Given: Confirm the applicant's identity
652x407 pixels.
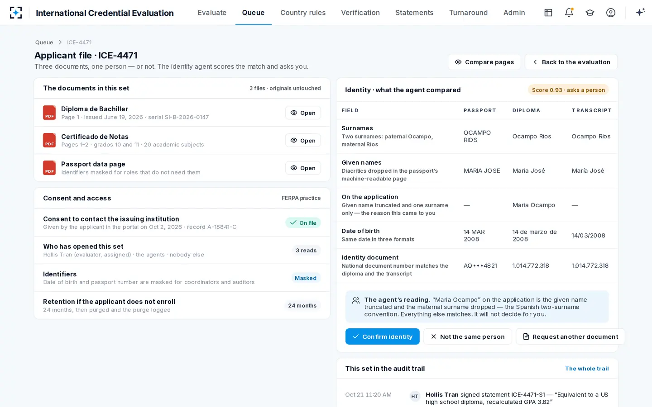Looking at the screenshot, I should [x=382, y=336].
